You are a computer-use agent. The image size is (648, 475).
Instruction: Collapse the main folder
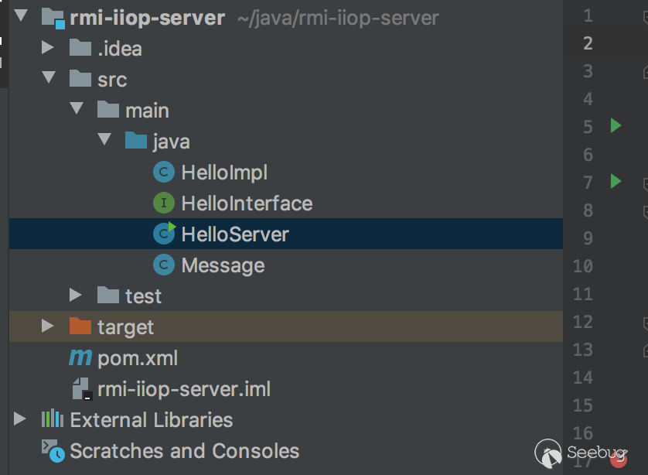pos(76,109)
